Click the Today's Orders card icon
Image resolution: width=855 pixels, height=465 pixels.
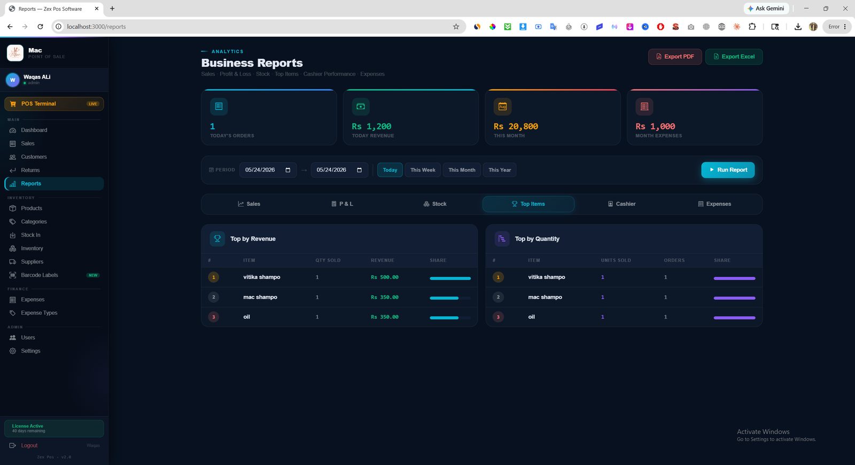[219, 106]
